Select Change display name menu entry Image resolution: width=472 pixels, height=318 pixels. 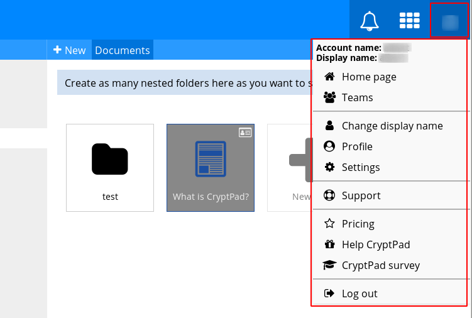pos(390,125)
